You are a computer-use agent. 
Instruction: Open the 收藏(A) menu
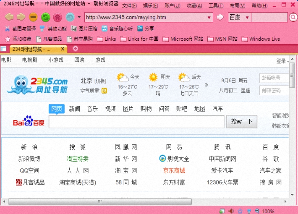194,6
